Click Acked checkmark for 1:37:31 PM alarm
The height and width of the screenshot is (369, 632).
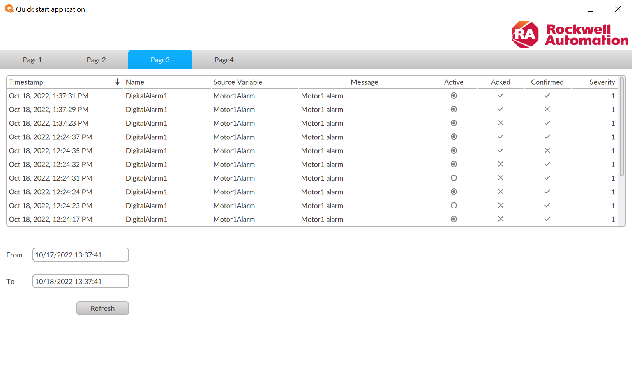[x=500, y=96]
